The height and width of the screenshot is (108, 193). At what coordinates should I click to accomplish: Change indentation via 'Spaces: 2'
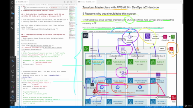[x=157, y=107]
